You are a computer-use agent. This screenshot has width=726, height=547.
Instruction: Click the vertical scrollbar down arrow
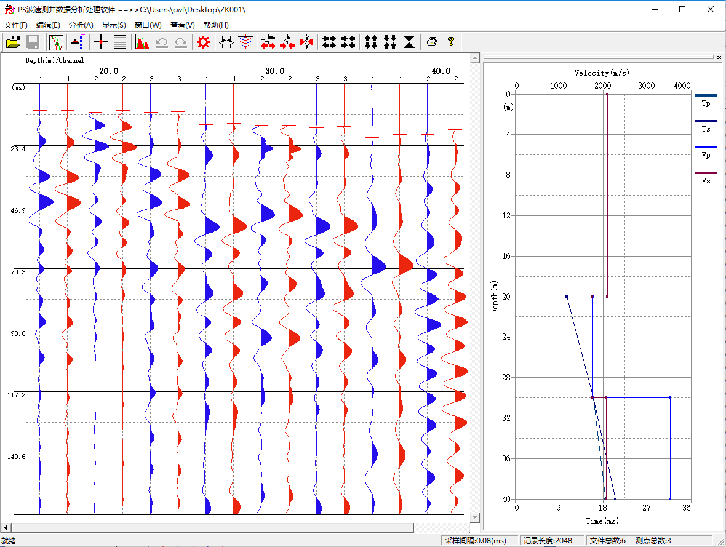click(474, 517)
